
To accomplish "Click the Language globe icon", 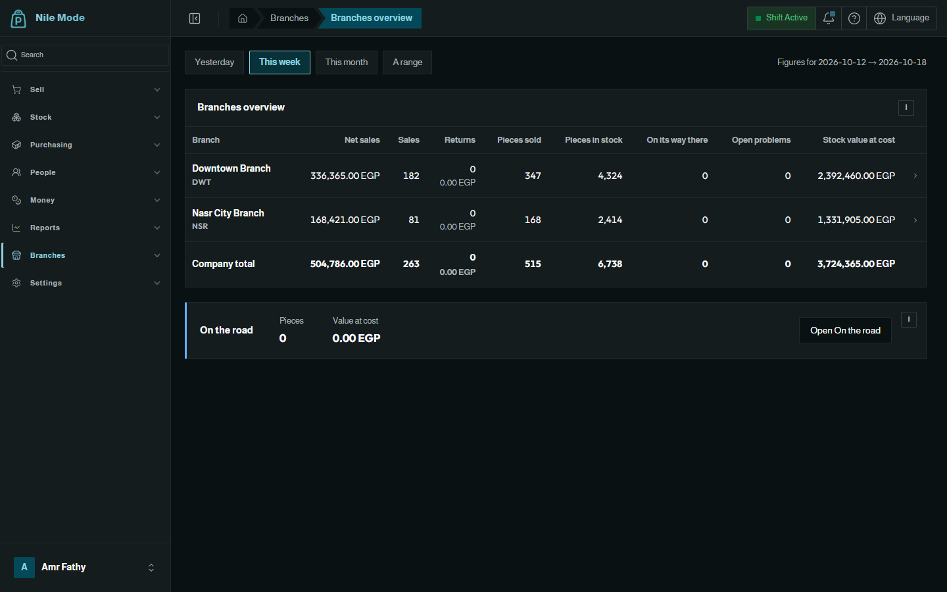I will coord(880,18).
